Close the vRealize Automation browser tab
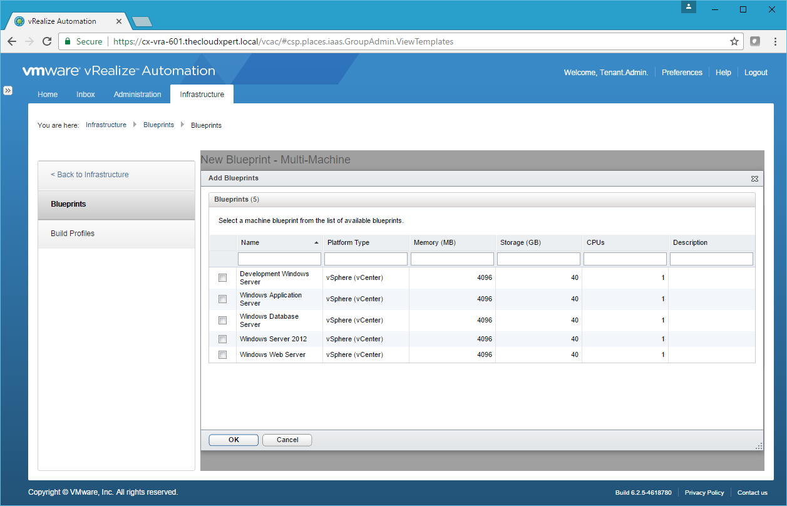The width and height of the screenshot is (787, 506). 119,21
